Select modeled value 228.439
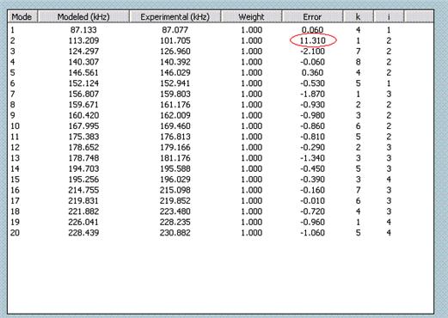 pyautogui.click(x=83, y=233)
